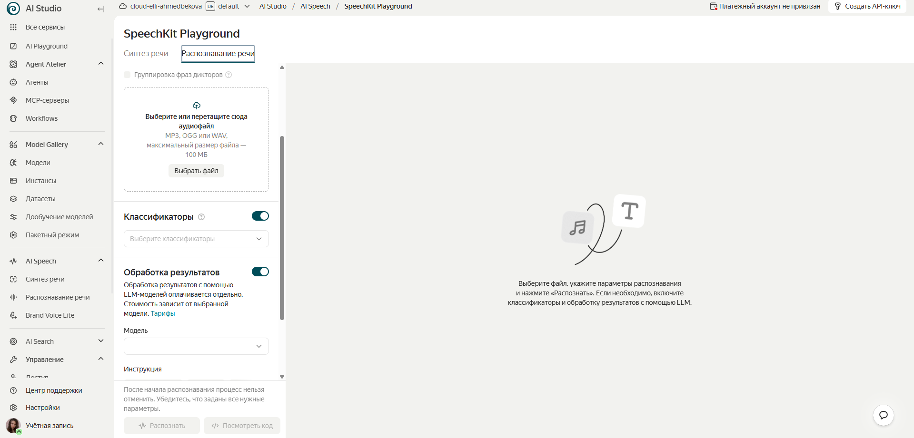Click help icon beside Группировка фраз дикторов

click(x=228, y=75)
